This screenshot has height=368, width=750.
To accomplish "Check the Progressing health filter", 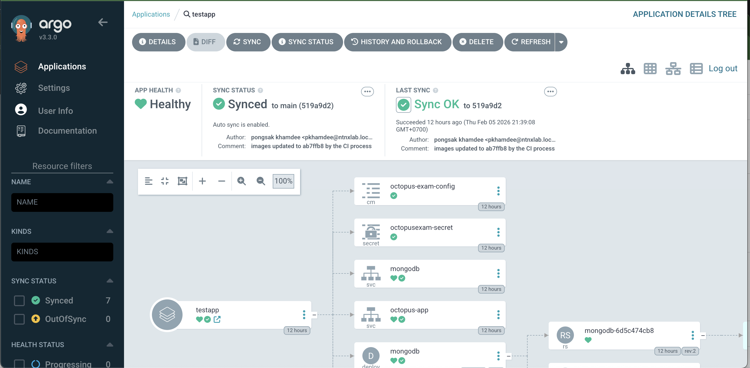I will (x=19, y=363).
